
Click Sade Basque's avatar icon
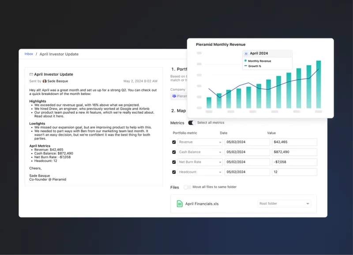click(45, 81)
